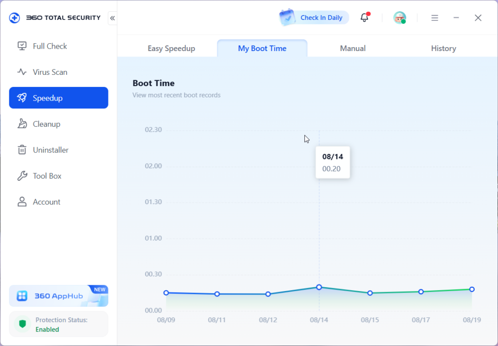This screenshot has height=346, width=498.
Task: Click the 08/11 x-axis date label
Action: 217,320
